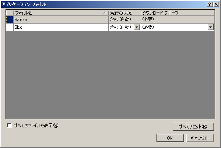
Task: Select the Ba.exe file name cell
Action: (x=61, y=20)
